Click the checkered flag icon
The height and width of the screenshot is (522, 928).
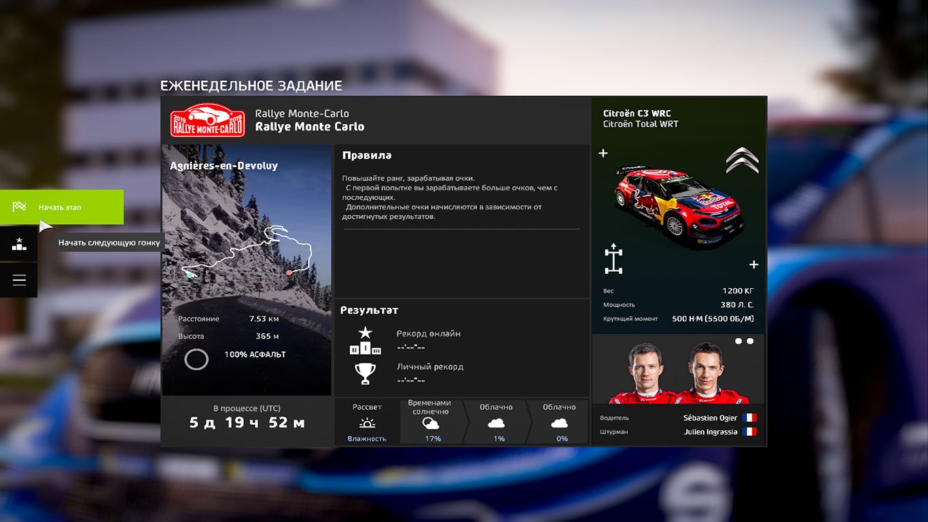pos(19,207)
